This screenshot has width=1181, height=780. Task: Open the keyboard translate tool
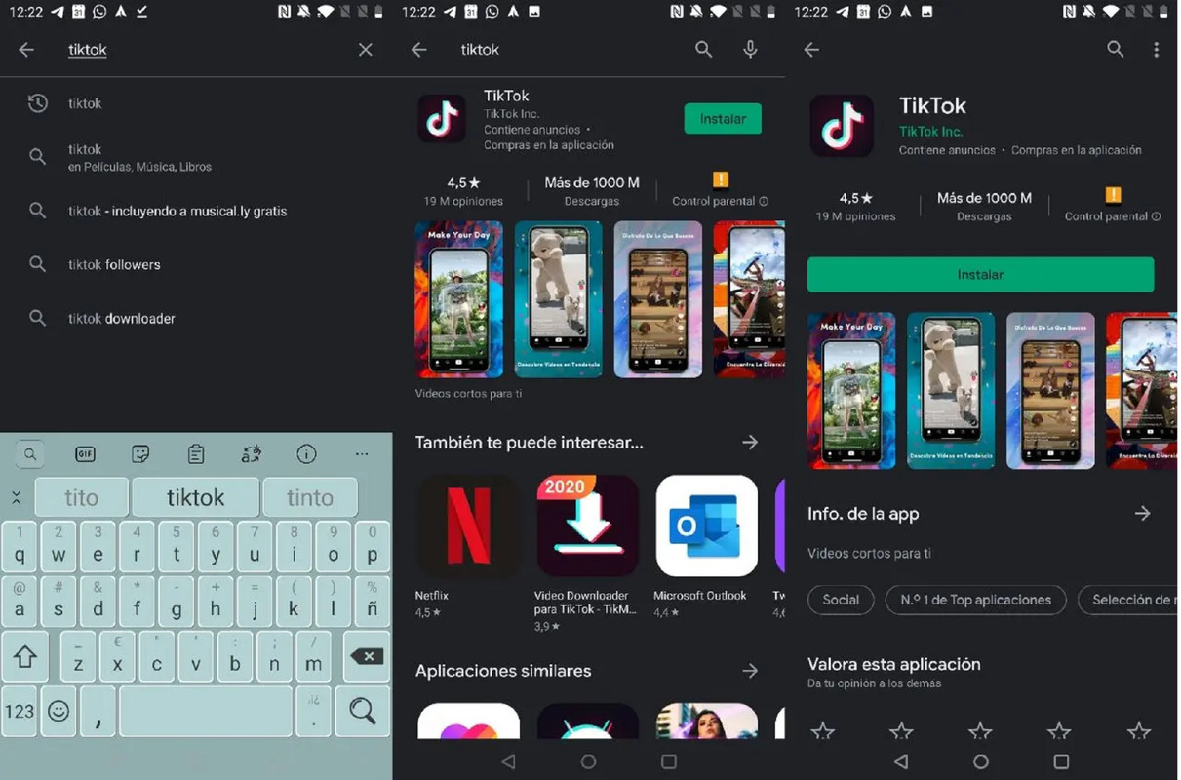[x=251, y=454]
